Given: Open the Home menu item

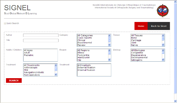Looking at the screenshot, I should (x=141, y=26).
